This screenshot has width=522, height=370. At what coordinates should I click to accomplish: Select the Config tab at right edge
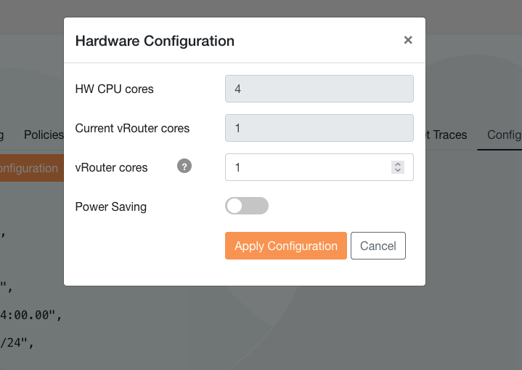(504, 134)
